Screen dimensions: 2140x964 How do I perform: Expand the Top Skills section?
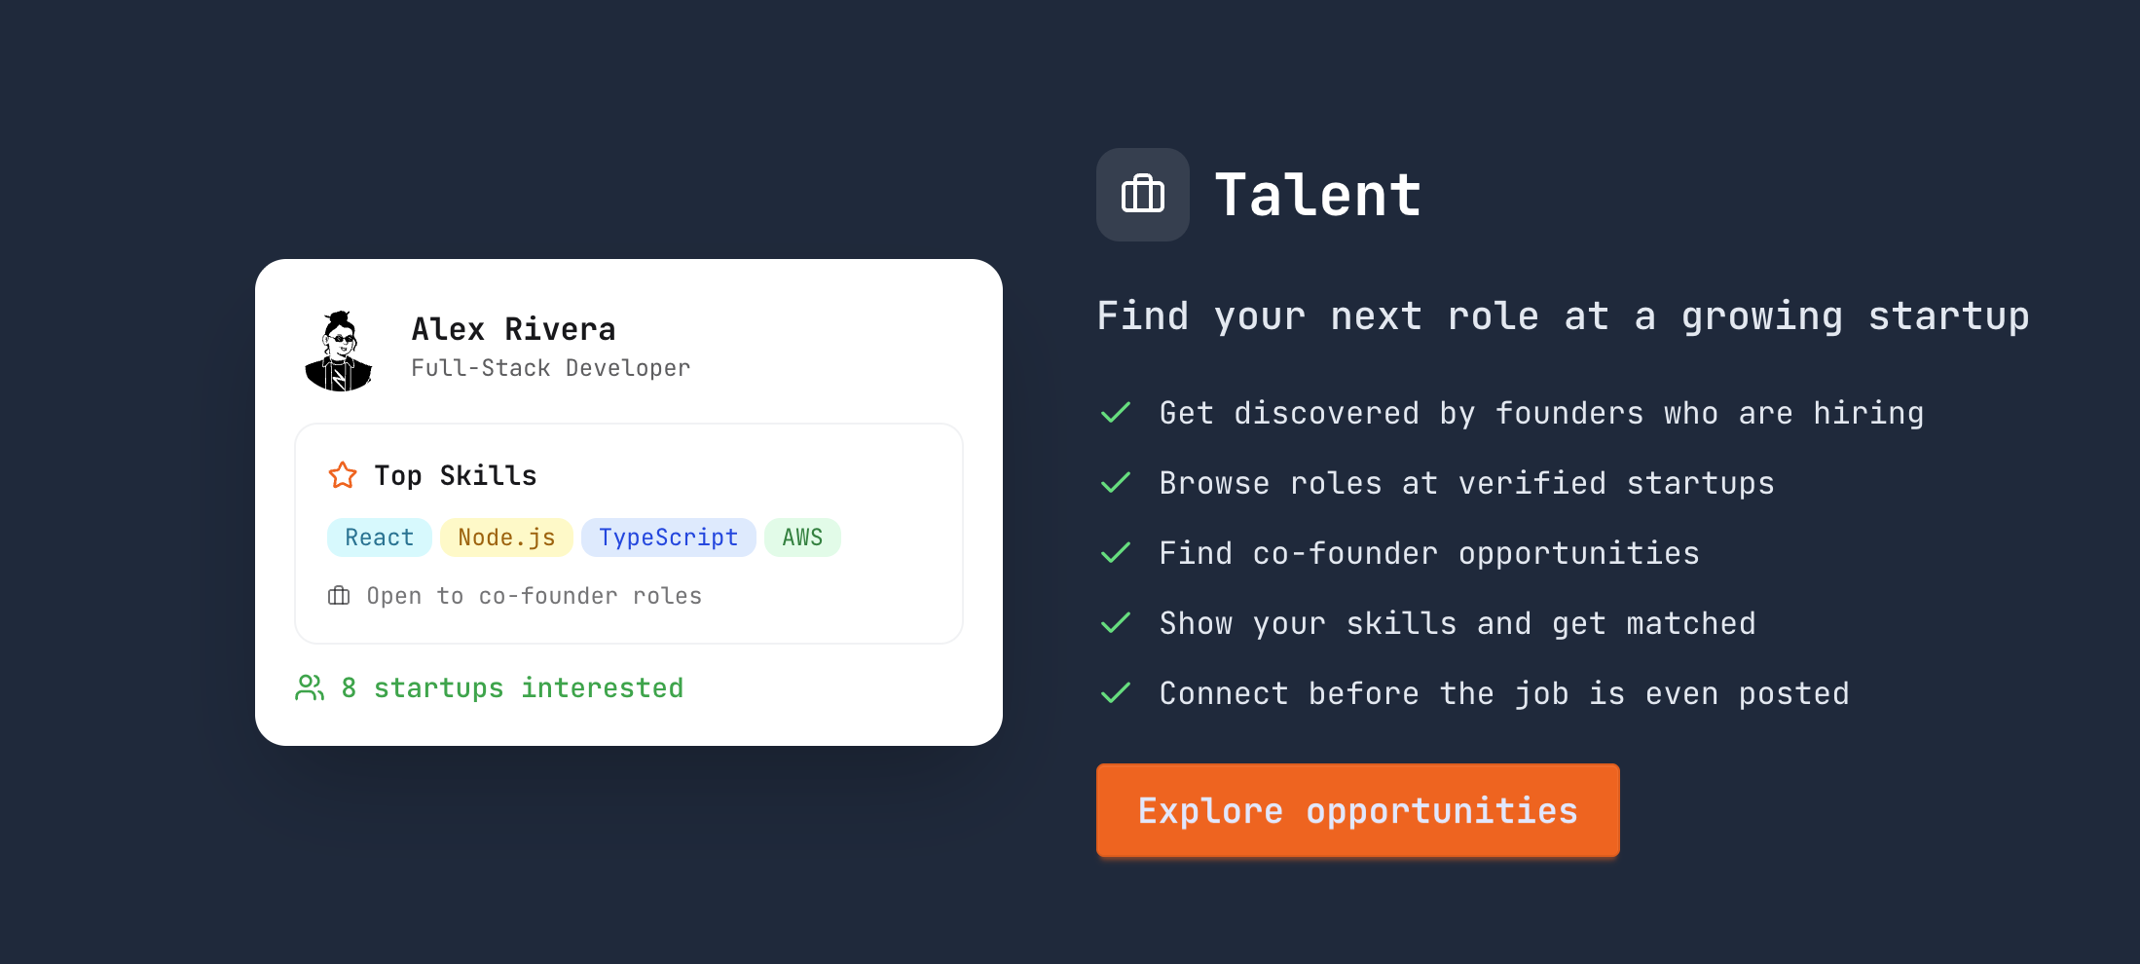(455, 475)
